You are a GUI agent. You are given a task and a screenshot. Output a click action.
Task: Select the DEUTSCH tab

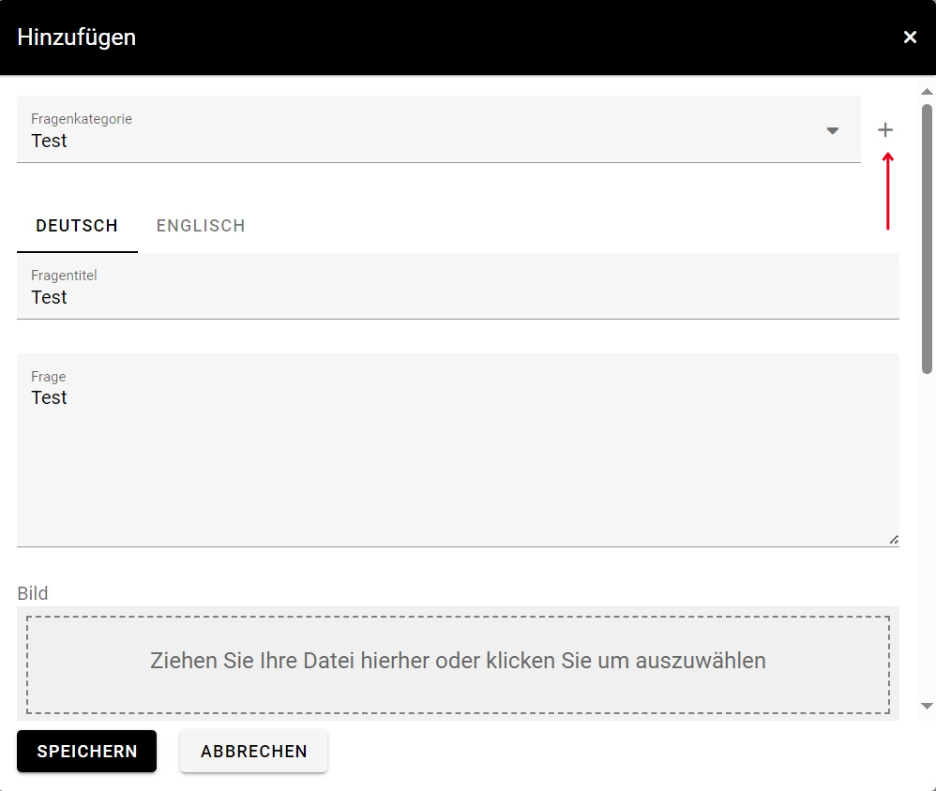[x=77, y=226]
